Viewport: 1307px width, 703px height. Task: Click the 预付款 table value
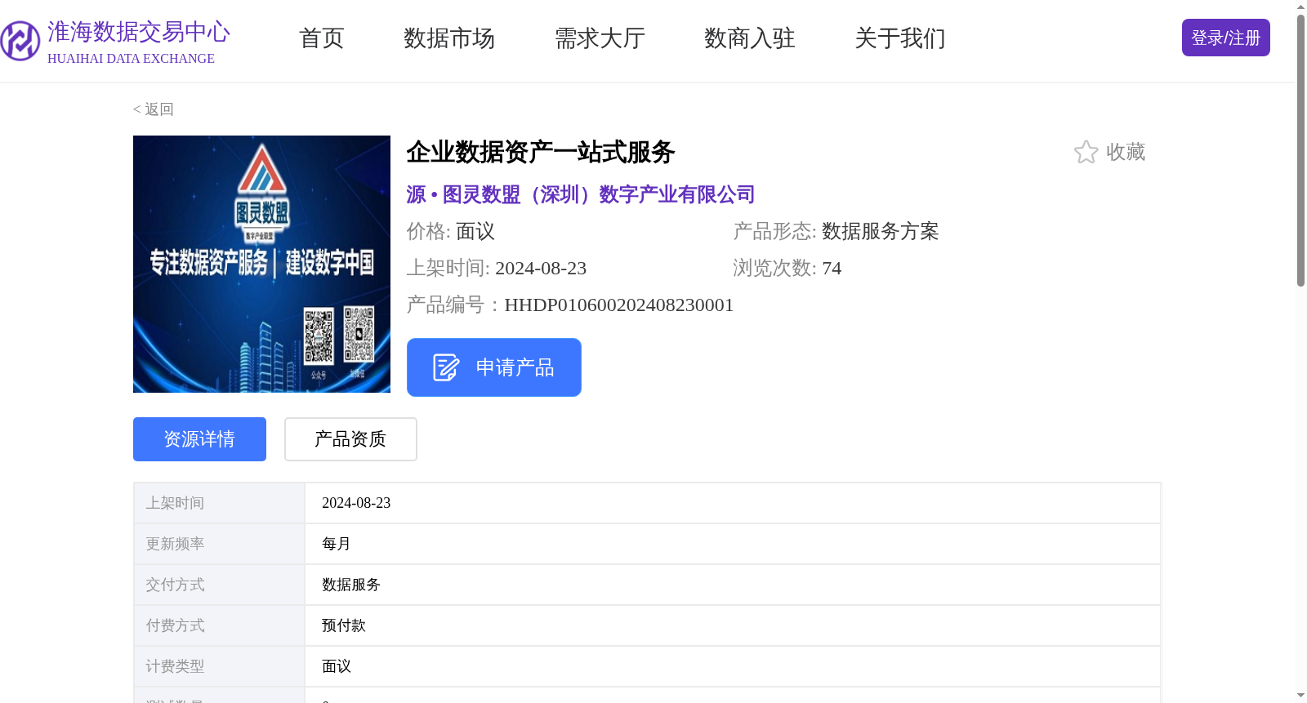pos(344,625)
